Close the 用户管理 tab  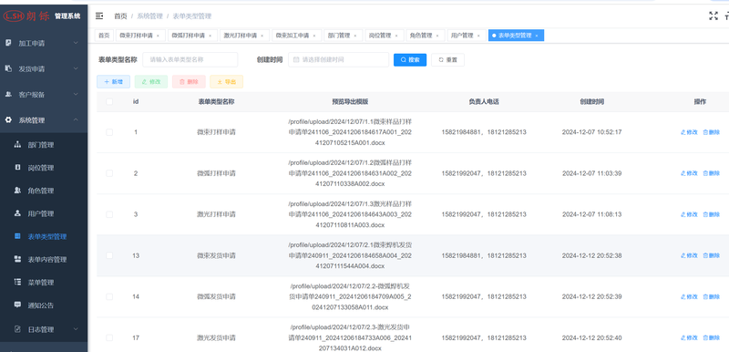pyautogui.click(x=477, y=36)
